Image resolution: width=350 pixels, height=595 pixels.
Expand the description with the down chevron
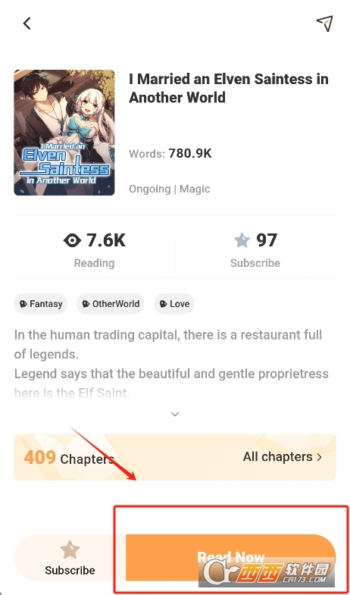(175, 414)
